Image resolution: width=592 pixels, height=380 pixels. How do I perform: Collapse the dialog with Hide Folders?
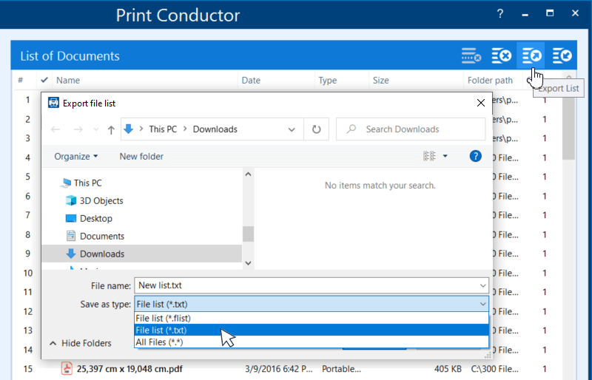point(80,343)
